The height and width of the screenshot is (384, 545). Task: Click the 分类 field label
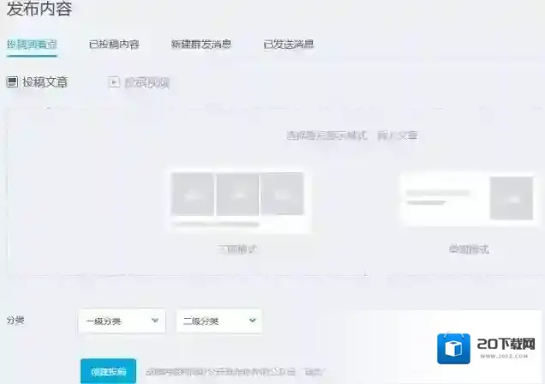click(15, 321)
